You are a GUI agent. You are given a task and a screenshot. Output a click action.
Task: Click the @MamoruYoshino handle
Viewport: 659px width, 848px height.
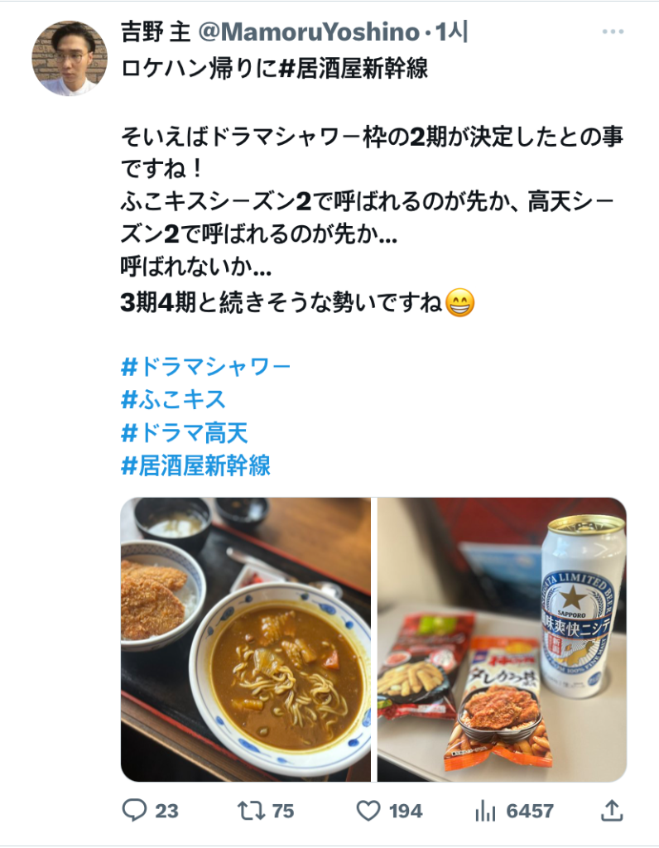(x=310, y=32)
